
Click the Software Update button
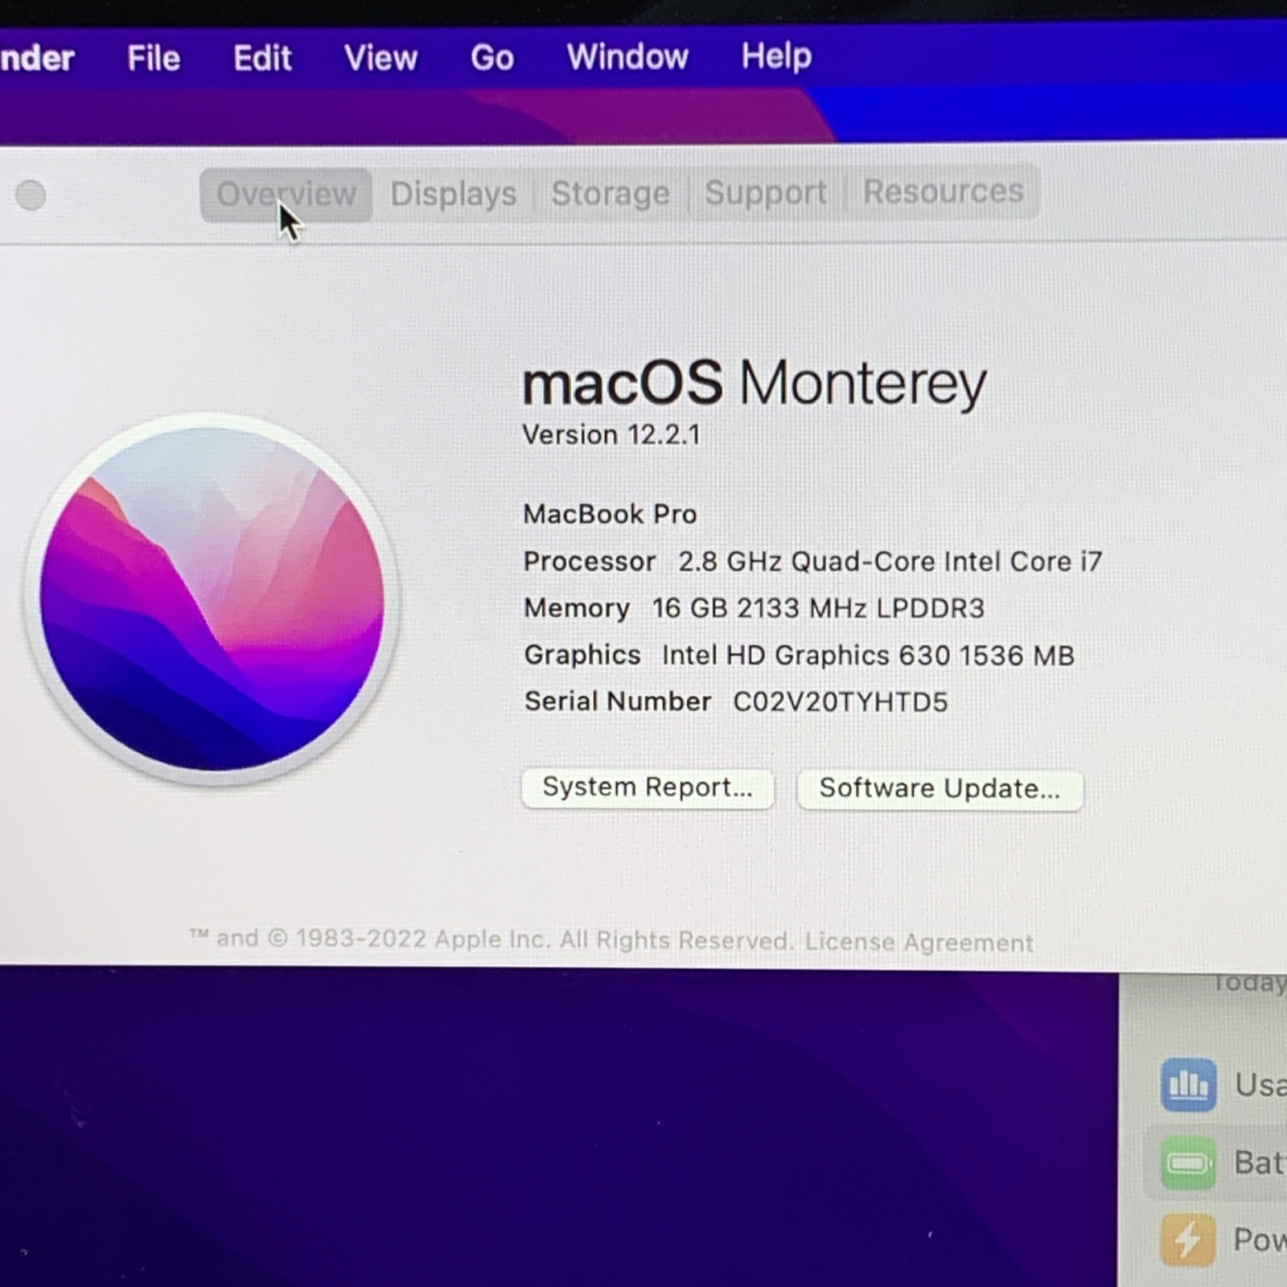coord(940,789)
